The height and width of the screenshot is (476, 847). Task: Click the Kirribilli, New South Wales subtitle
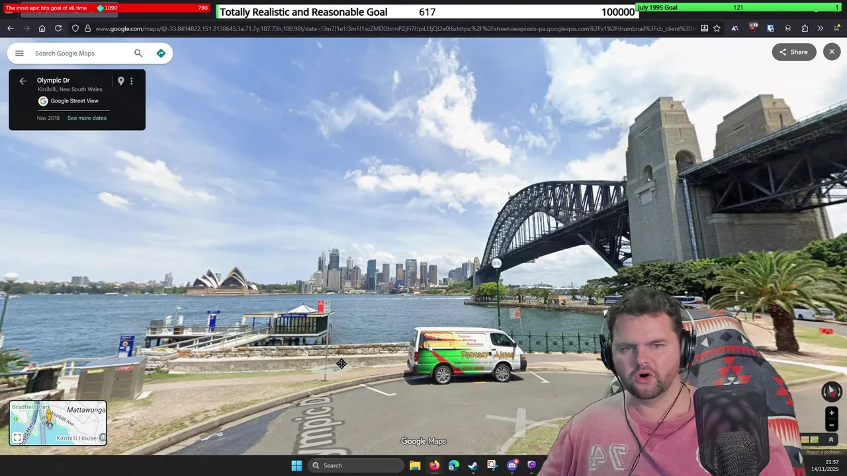[70, 90]
